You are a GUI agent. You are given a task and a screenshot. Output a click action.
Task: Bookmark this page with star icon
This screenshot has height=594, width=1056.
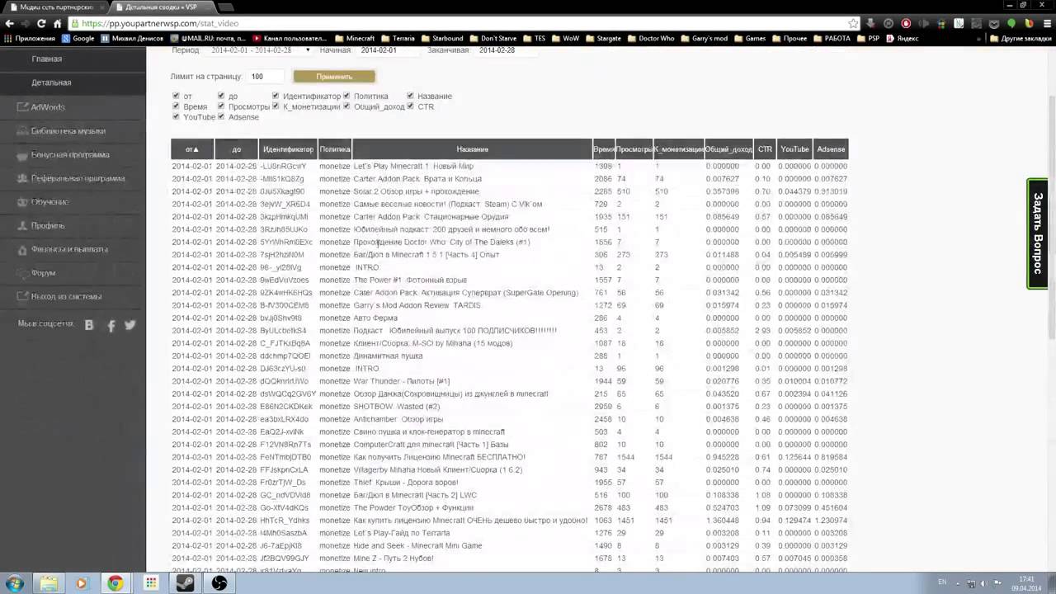(853, 24)
